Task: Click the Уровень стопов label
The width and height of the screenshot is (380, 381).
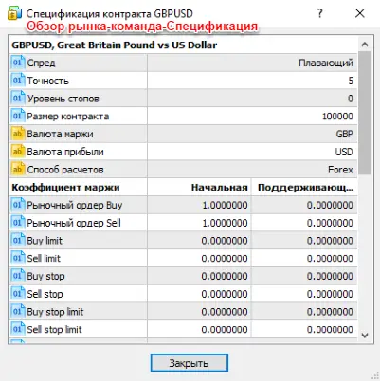Action: [x=63, y=99]
